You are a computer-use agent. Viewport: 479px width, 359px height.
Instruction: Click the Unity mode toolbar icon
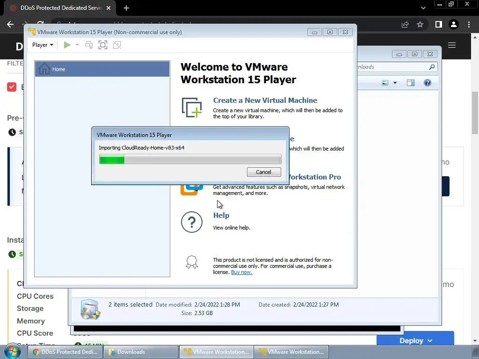click(117, 45)
